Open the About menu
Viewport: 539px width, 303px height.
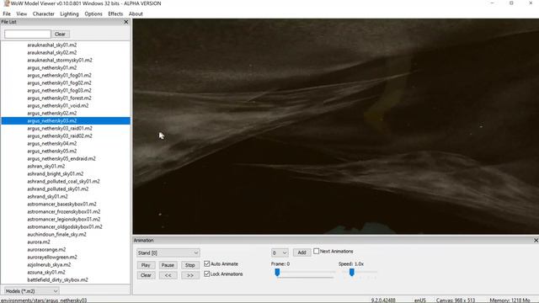click(x=136, y=13)
